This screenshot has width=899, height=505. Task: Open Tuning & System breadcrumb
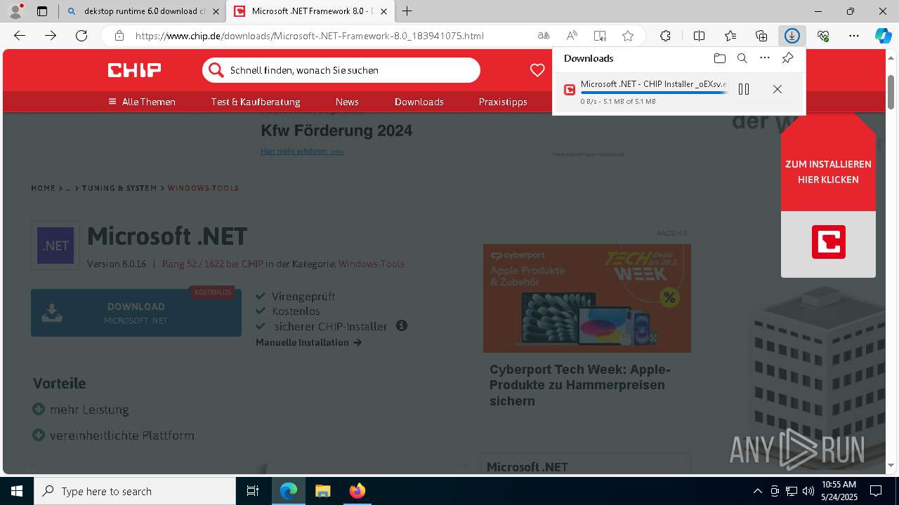click(119, 188)
